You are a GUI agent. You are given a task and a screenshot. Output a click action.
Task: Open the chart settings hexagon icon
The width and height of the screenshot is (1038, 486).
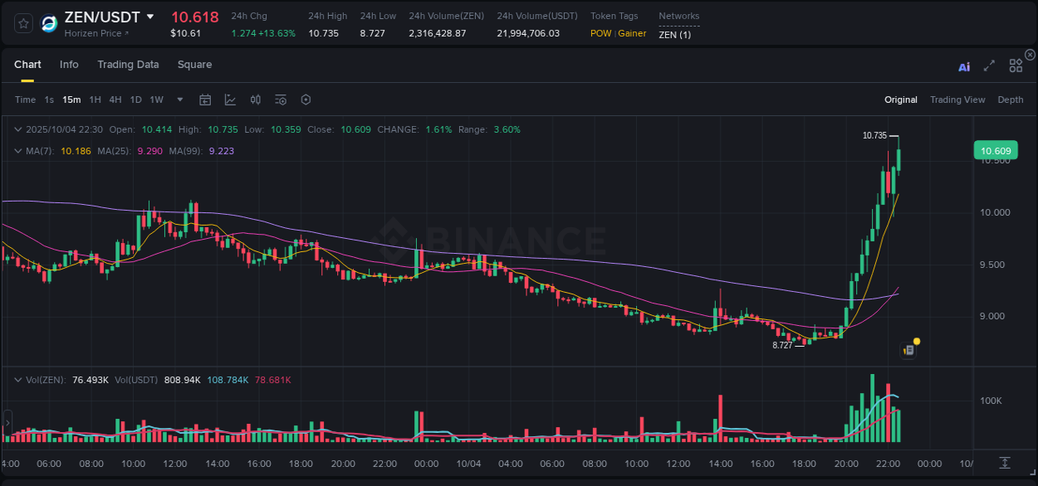tap(306, 100)
